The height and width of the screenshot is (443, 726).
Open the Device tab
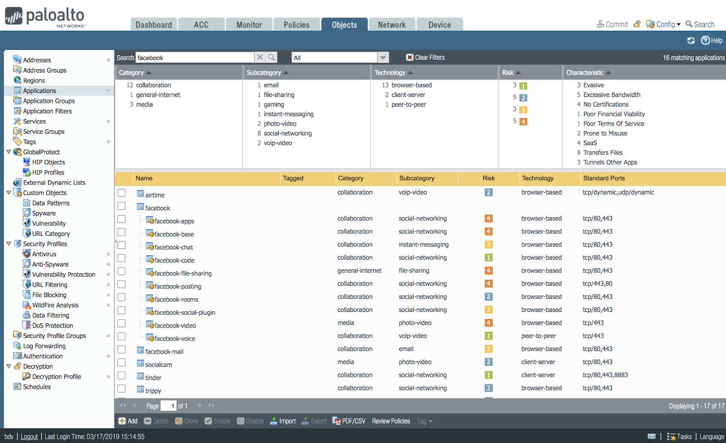click(440, 24)
